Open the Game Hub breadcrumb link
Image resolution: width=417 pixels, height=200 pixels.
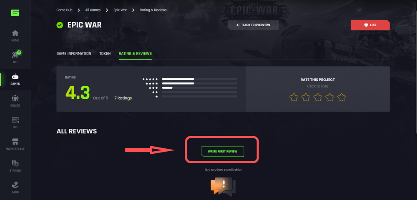(x=64, y=10)
